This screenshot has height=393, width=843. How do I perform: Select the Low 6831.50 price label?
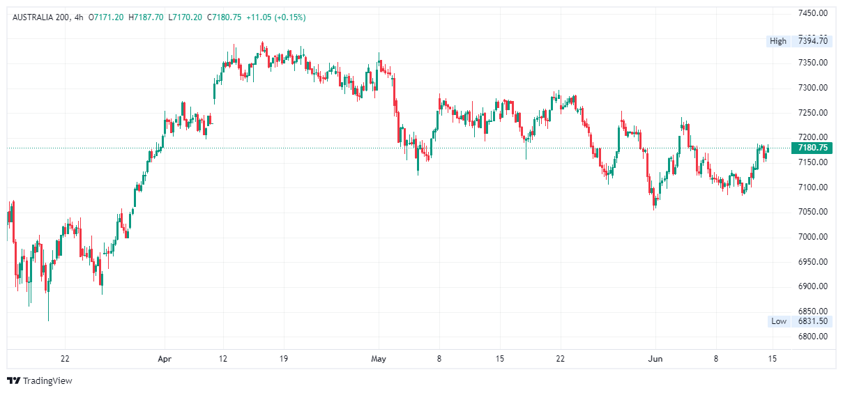click(x=799, y=321)
